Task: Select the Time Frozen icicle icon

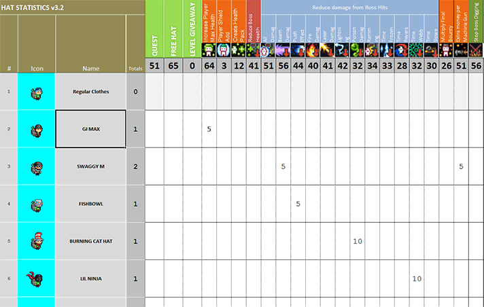Action: tap(387, 50)
